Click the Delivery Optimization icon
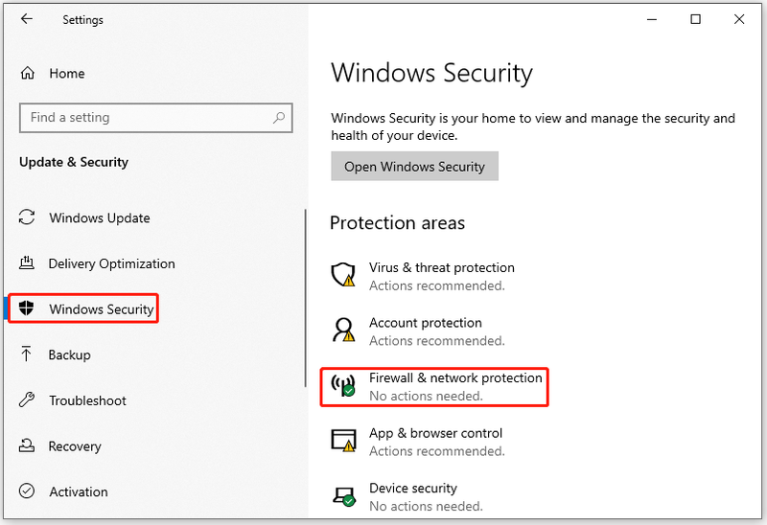This screenshot has width=767, height=525. [27, 263]
